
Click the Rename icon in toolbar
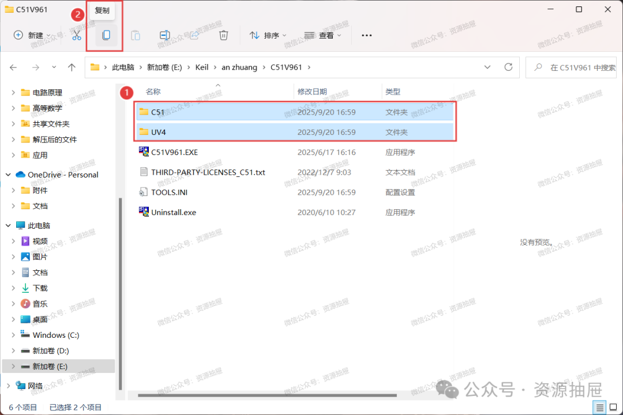click(x=164, y=35)
